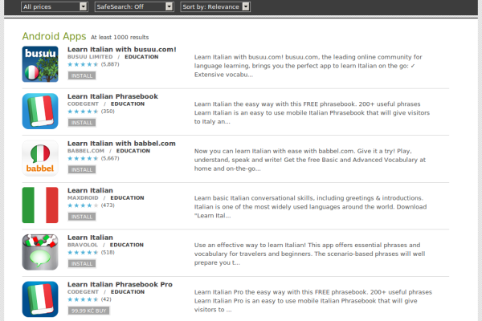Install Learn Italian by Maxdroid

point(82,217)
